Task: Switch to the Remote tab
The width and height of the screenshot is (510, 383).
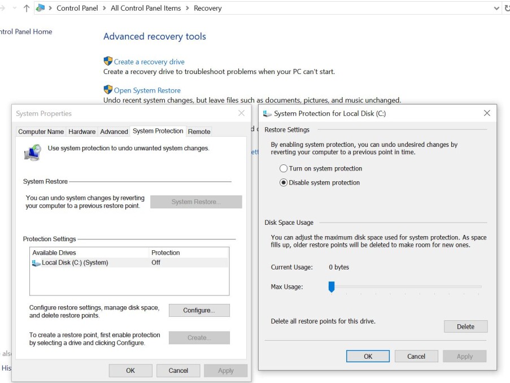Action: 199,132
